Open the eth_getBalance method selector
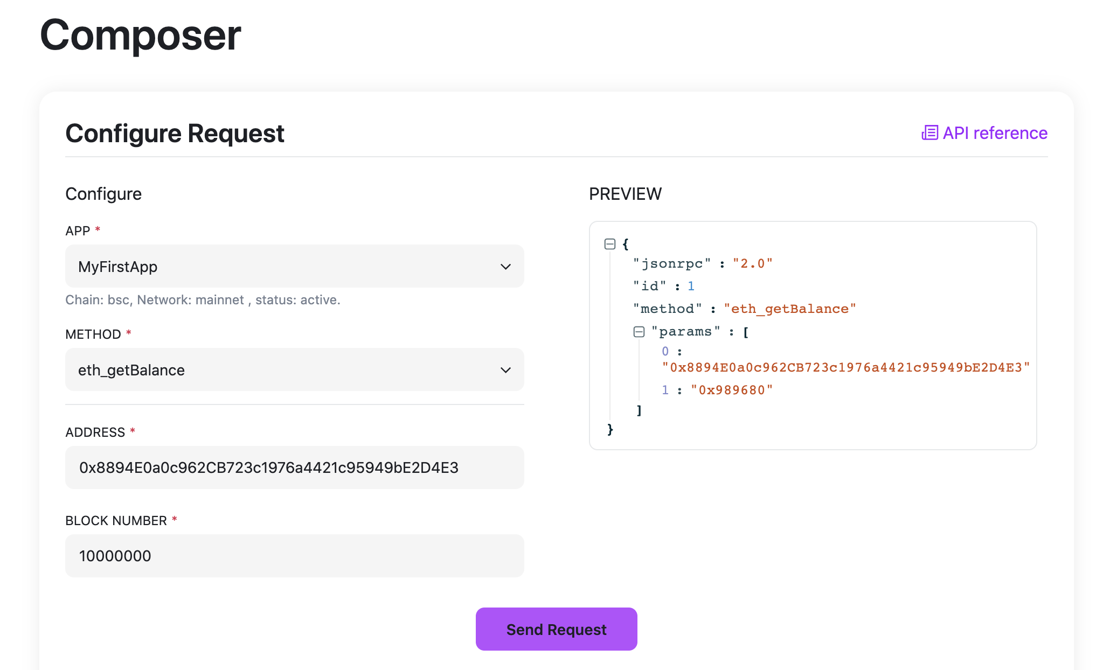1110x670 pixels. click(x=294, y=370)
